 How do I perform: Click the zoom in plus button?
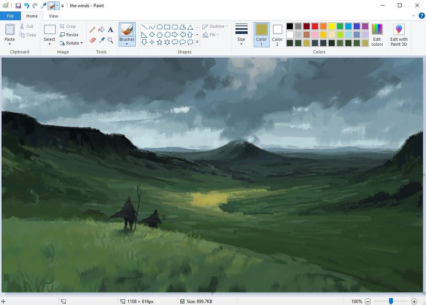tap(414, 301)
